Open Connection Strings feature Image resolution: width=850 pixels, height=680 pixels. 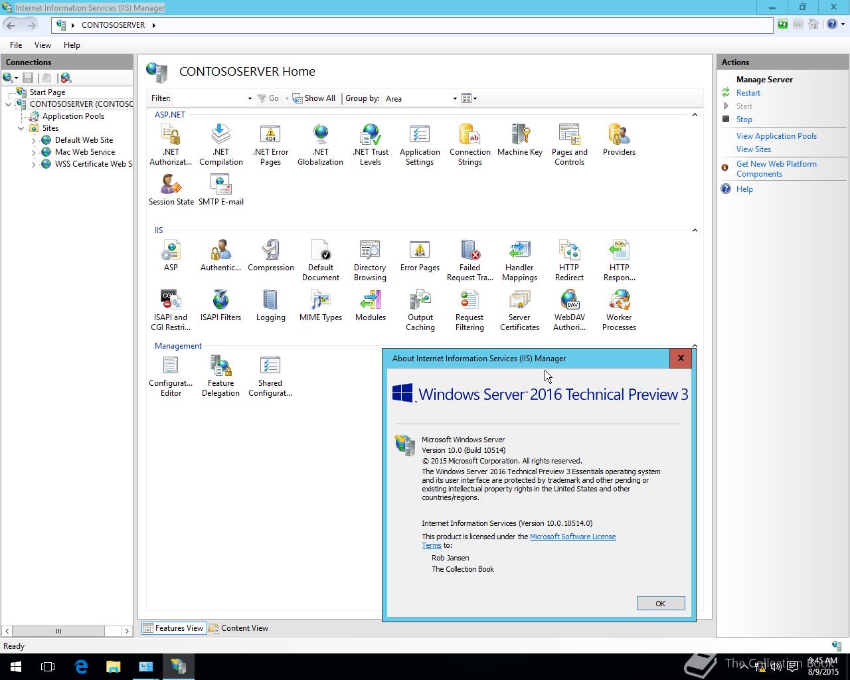(469, 145)
